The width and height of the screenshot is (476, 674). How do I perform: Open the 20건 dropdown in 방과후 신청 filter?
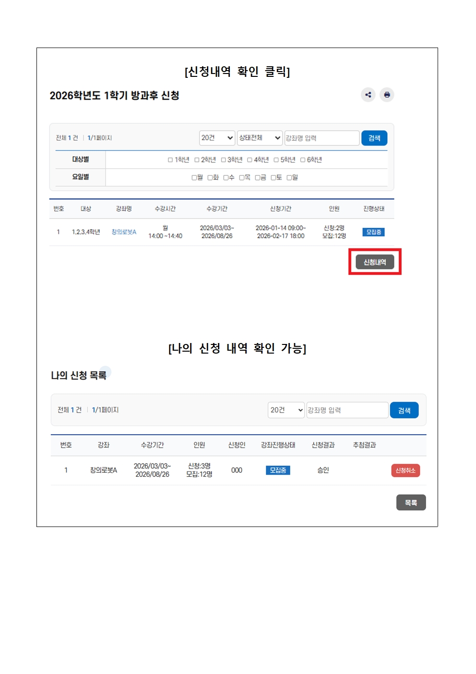tap(217, 138)
